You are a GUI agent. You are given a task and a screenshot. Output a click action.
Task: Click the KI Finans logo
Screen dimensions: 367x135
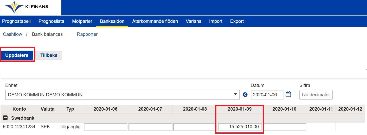[26, 8]
